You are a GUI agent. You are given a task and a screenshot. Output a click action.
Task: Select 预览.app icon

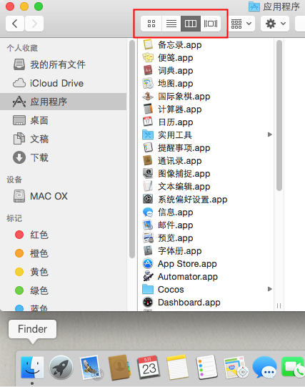(x=148, y=238)
